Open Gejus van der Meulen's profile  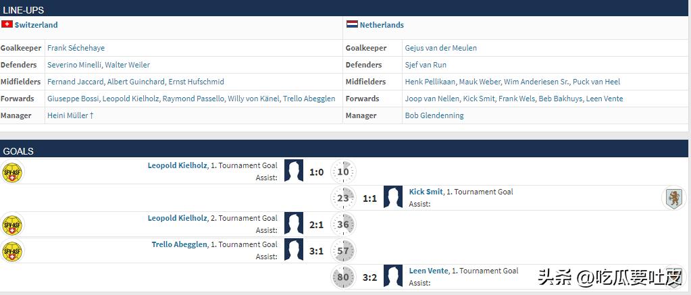440,48
